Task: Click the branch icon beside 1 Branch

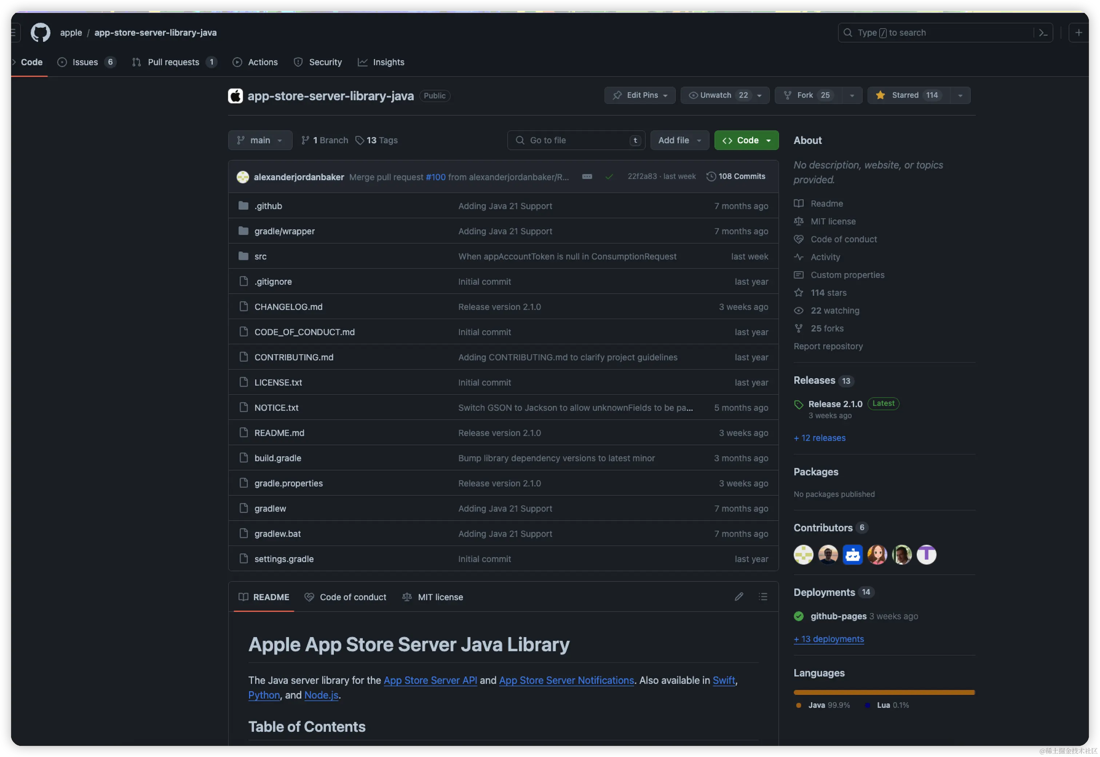Action: (306, 140)
